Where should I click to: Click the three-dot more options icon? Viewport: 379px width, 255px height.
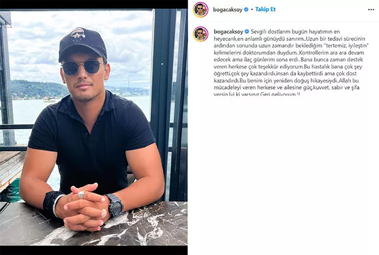(371, 10)
